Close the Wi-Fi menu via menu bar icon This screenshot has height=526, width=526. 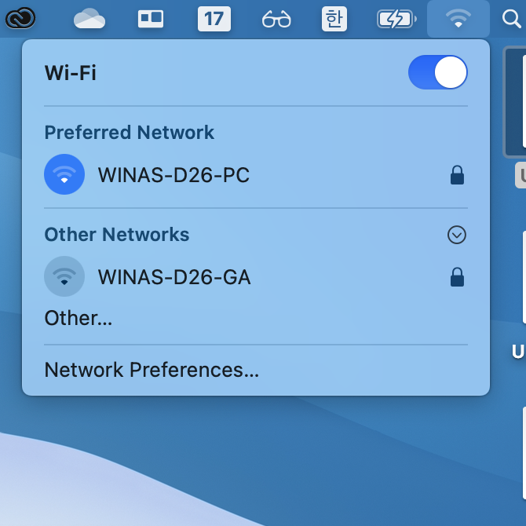pyautogui.click(x=458, y=19)
